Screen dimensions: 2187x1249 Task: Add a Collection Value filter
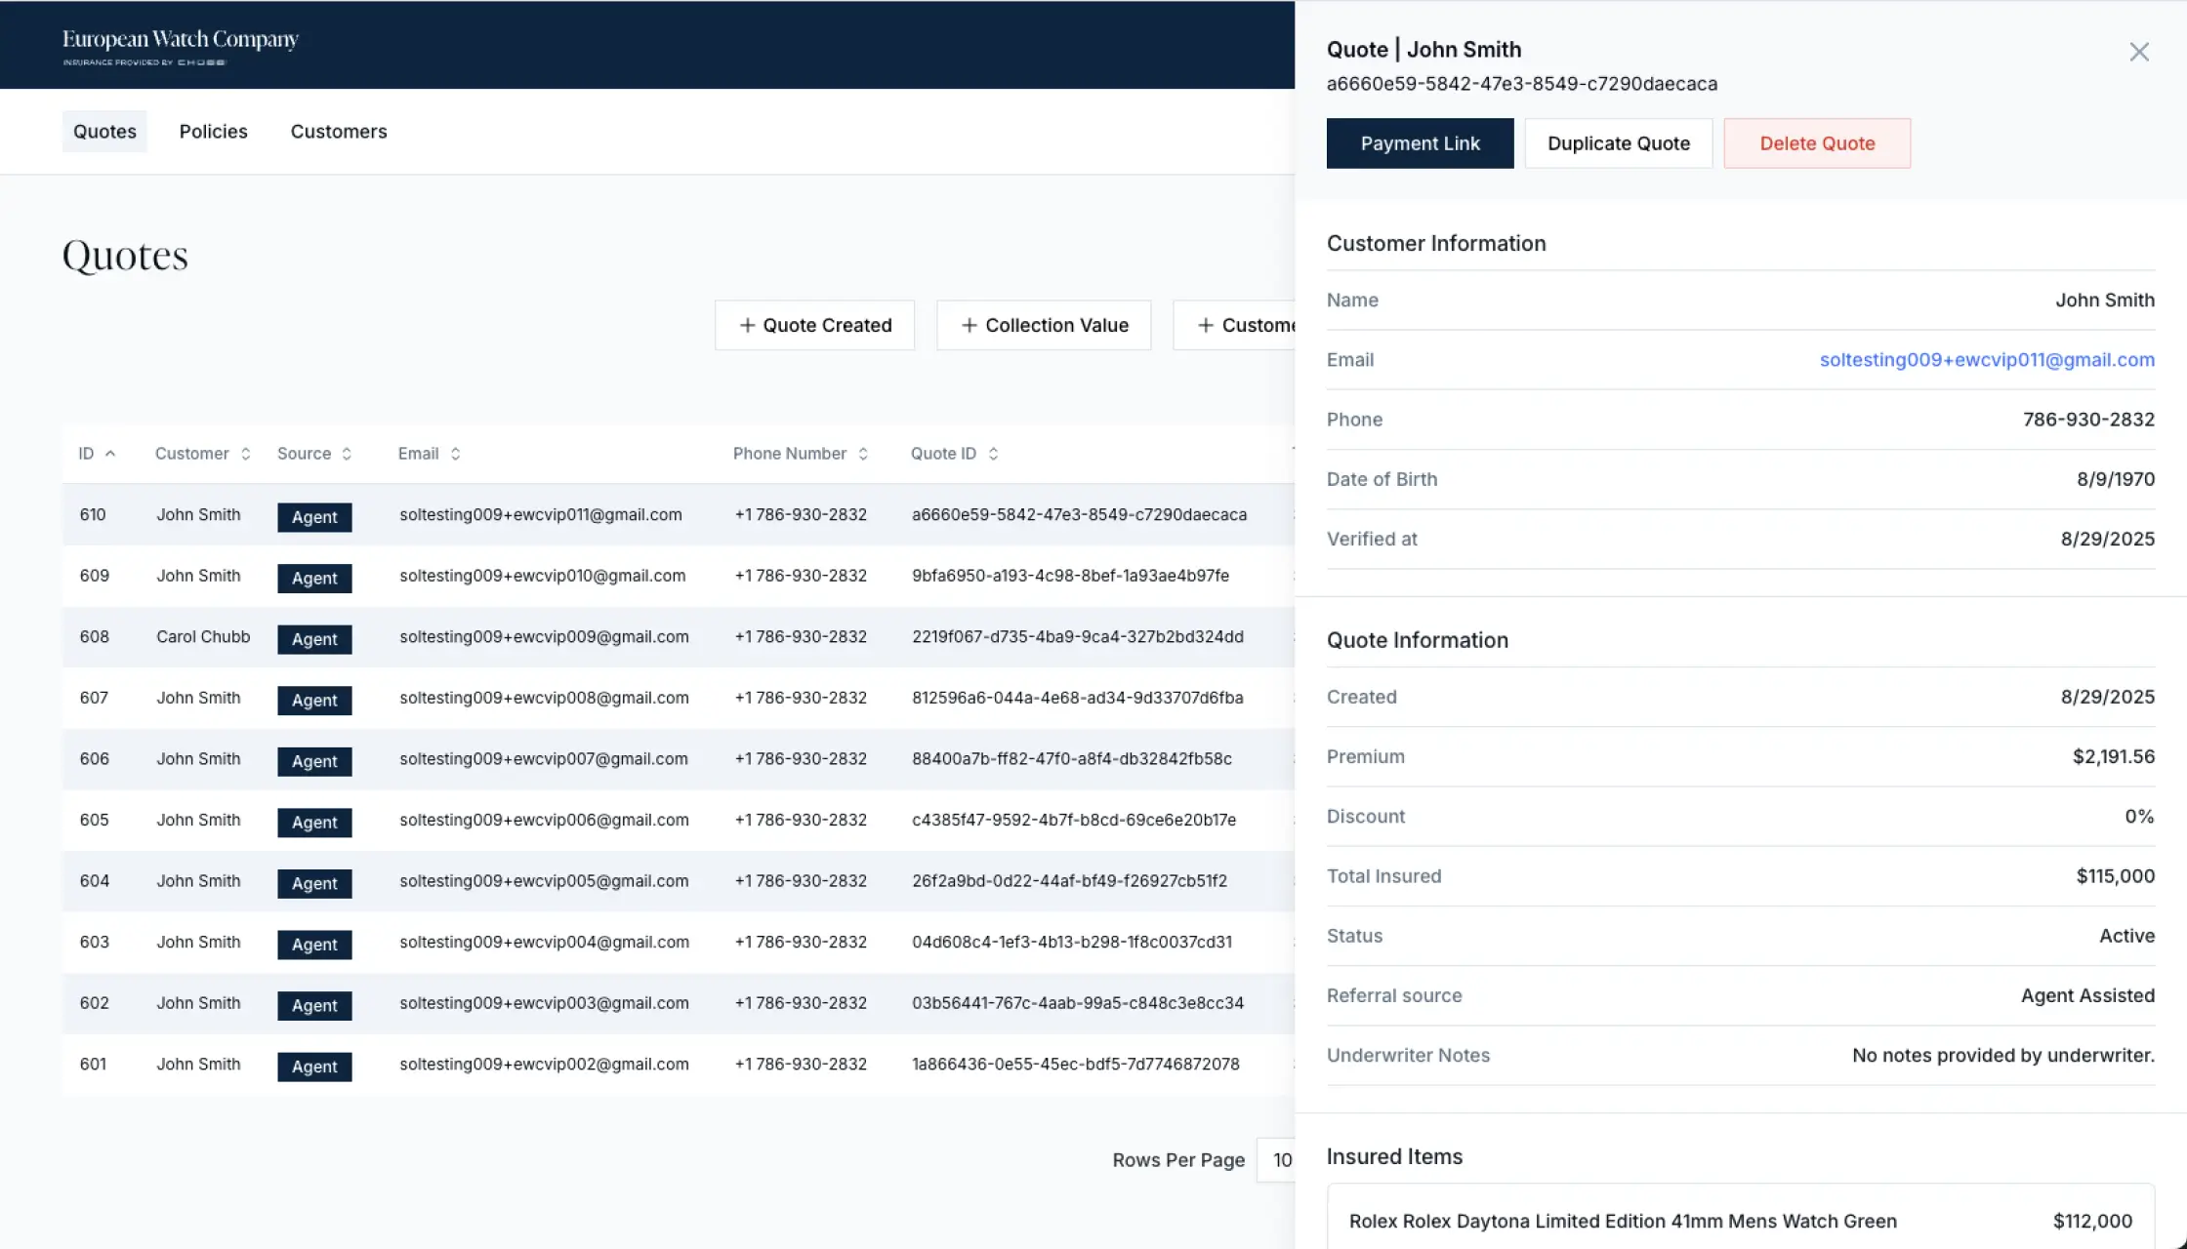pos(1043,325)
